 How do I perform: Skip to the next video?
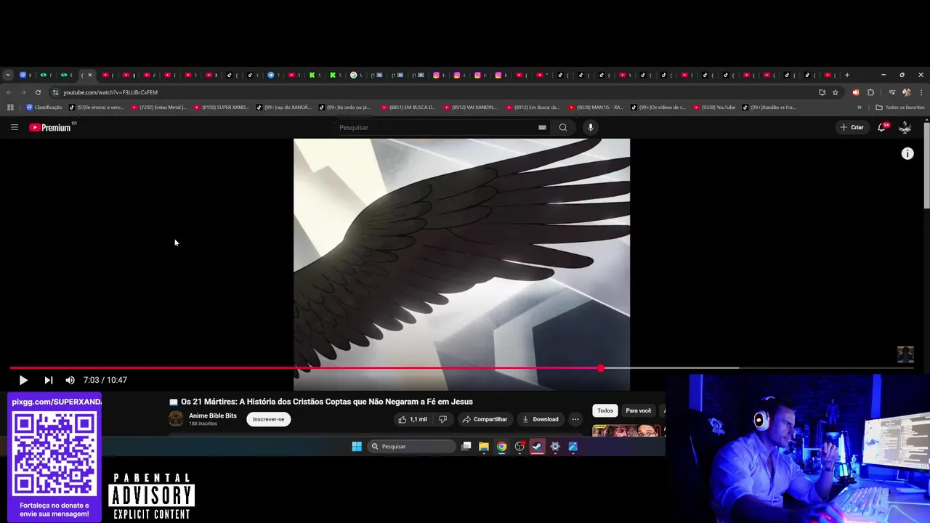coord(48,380)
